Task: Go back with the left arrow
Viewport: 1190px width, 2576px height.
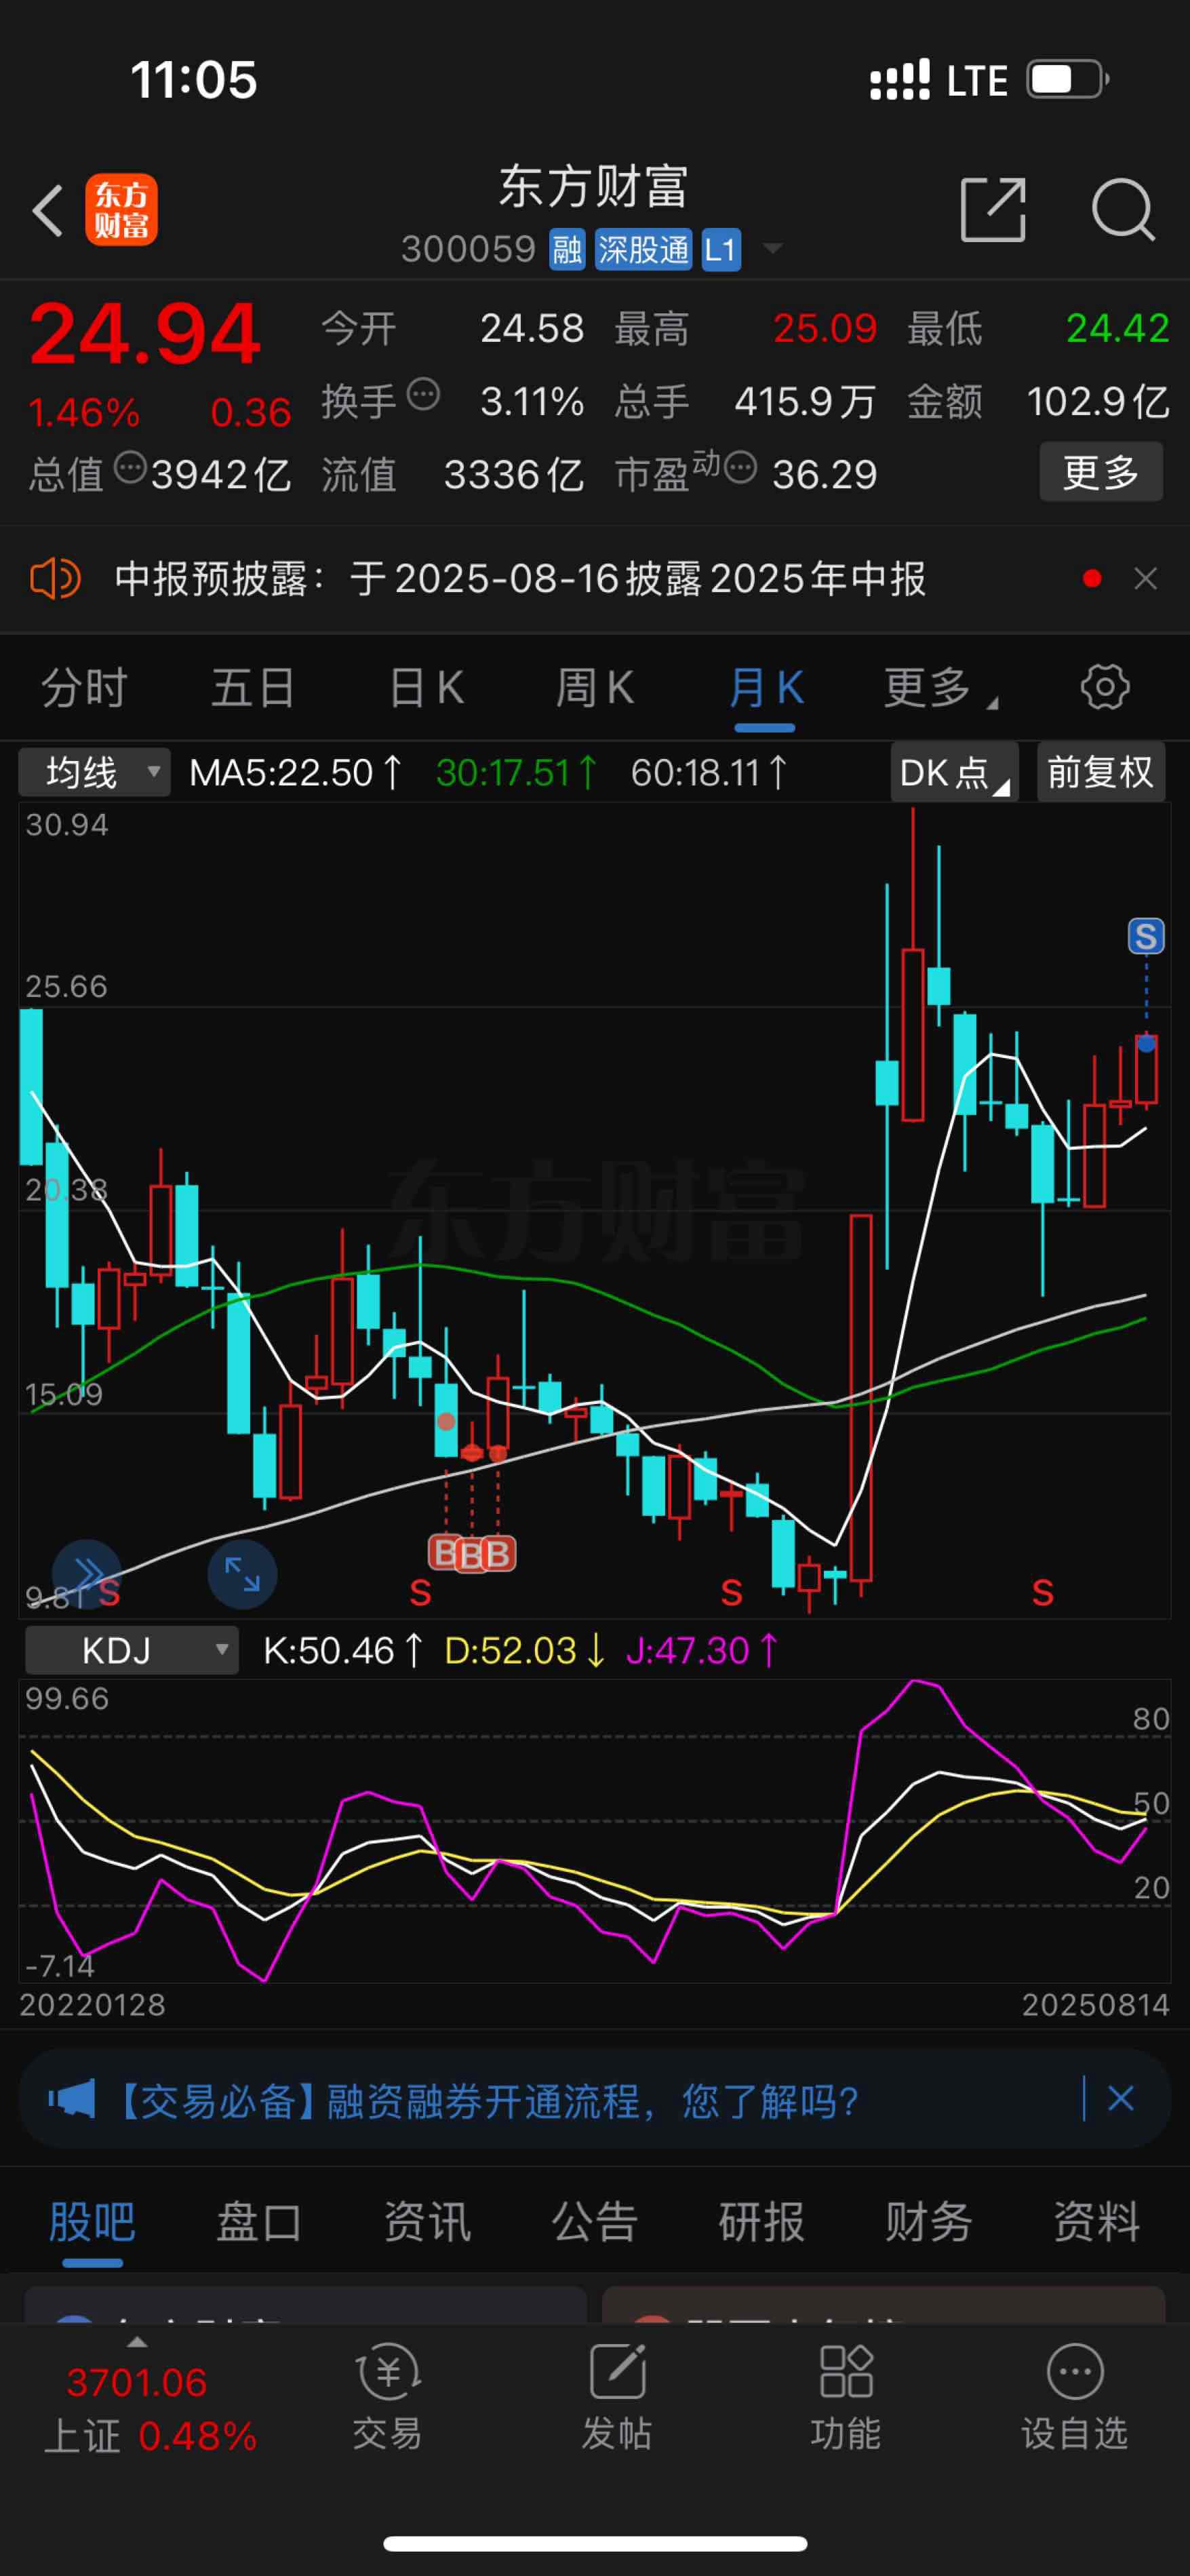Action: coord(48,210)
